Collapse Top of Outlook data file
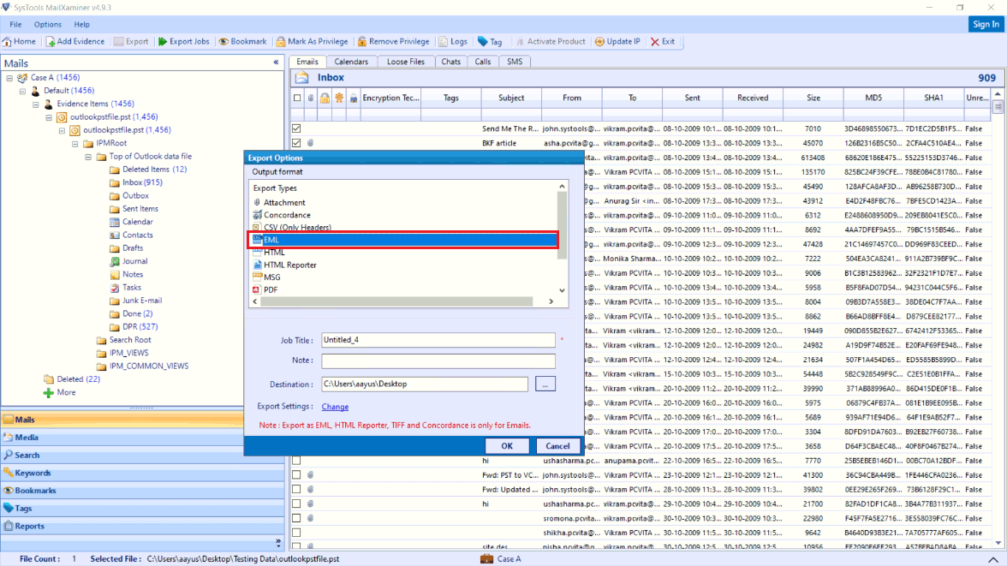This screenshot has width=1007, height=566. click(x=89, y=157)
